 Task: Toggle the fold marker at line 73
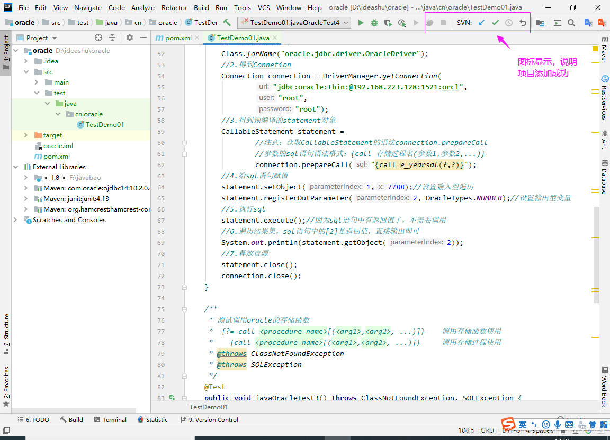coord(184,287)
